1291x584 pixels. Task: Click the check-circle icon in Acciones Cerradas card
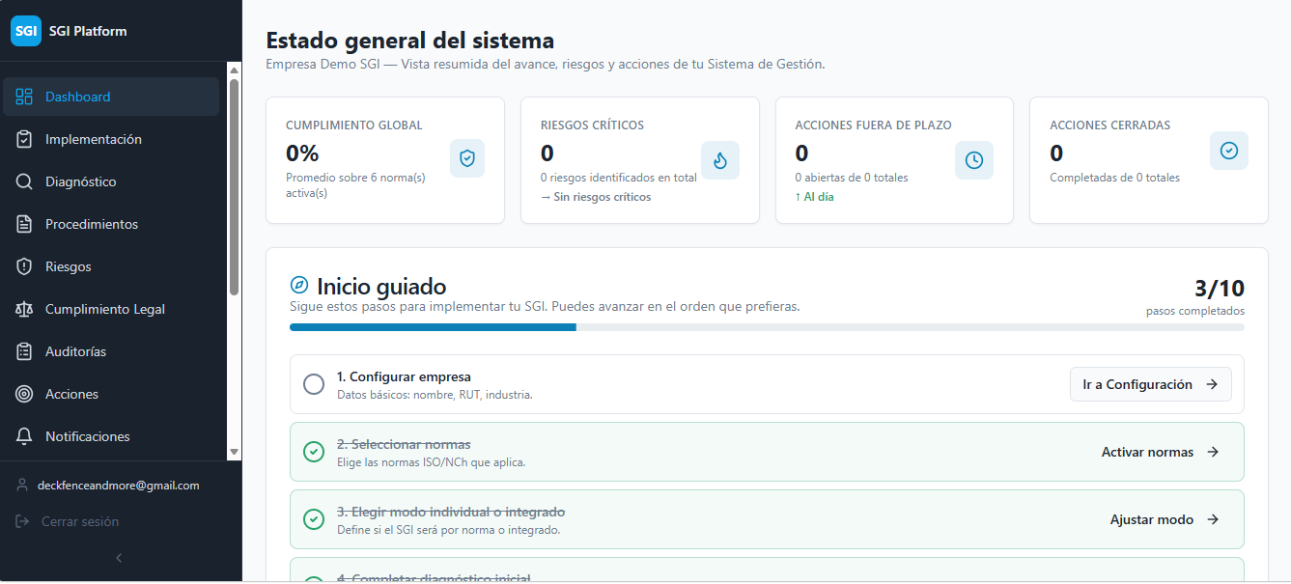click(1229, 151)
